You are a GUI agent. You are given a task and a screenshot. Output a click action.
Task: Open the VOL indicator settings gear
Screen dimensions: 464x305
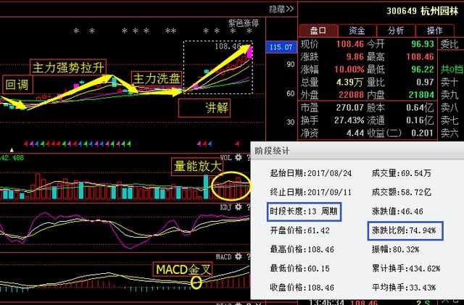point(236,156)
